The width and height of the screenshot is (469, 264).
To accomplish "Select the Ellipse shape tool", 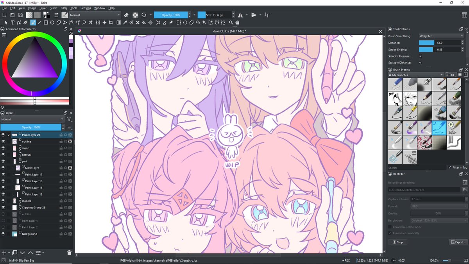I will 52,22.
